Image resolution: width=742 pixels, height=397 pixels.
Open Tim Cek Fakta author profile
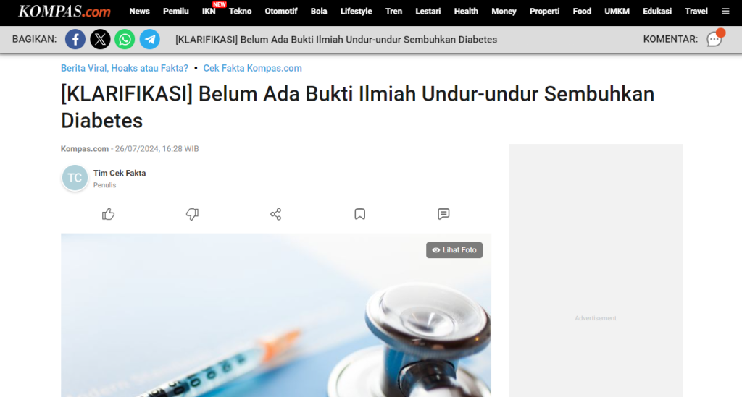[x=120, y=174]
